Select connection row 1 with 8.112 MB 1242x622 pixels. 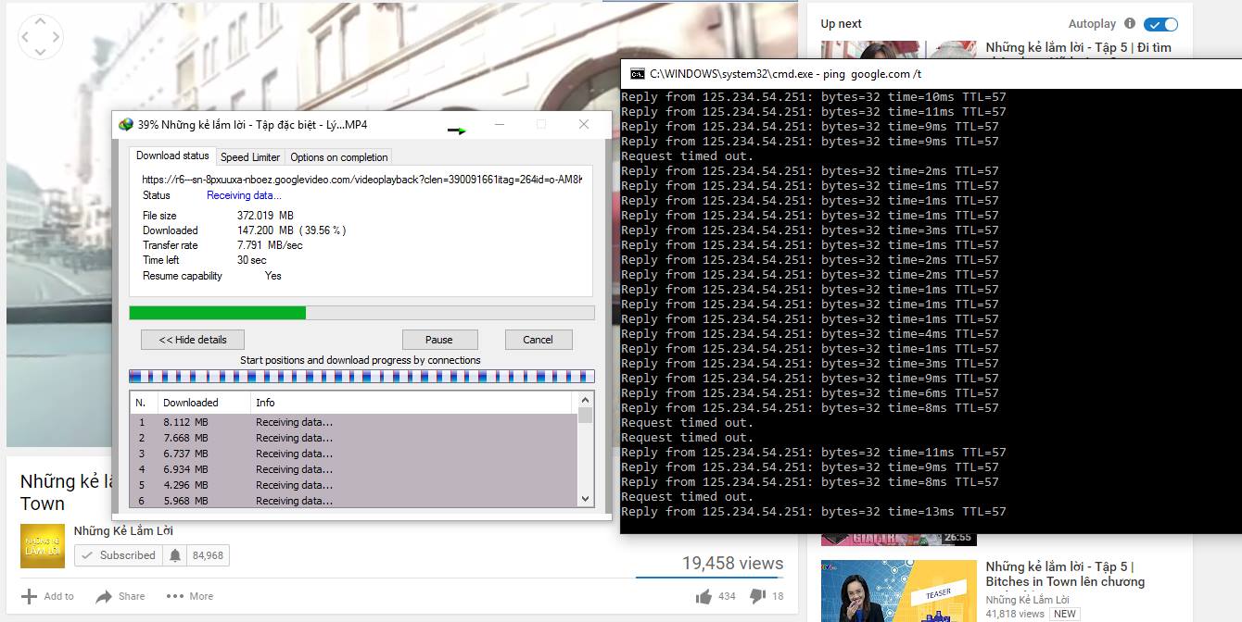pos(354,422)
